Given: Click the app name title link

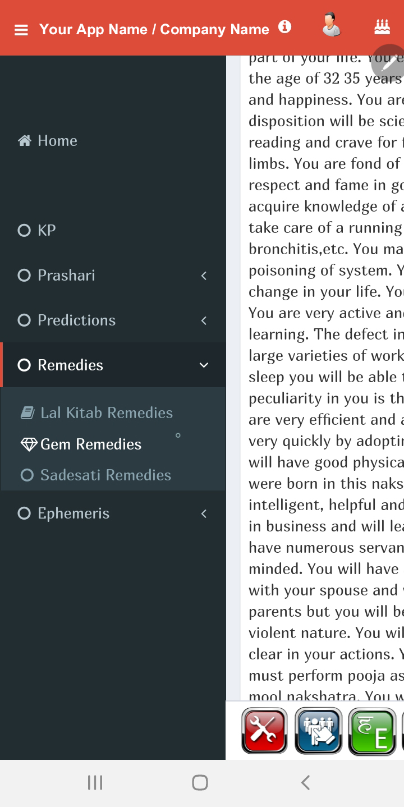Looking at the screenshot, I should tap(154, 30).
